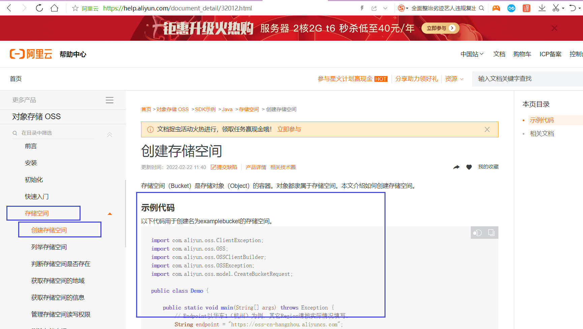
Task: Open the browser home page icon
Action: (54, 8)
